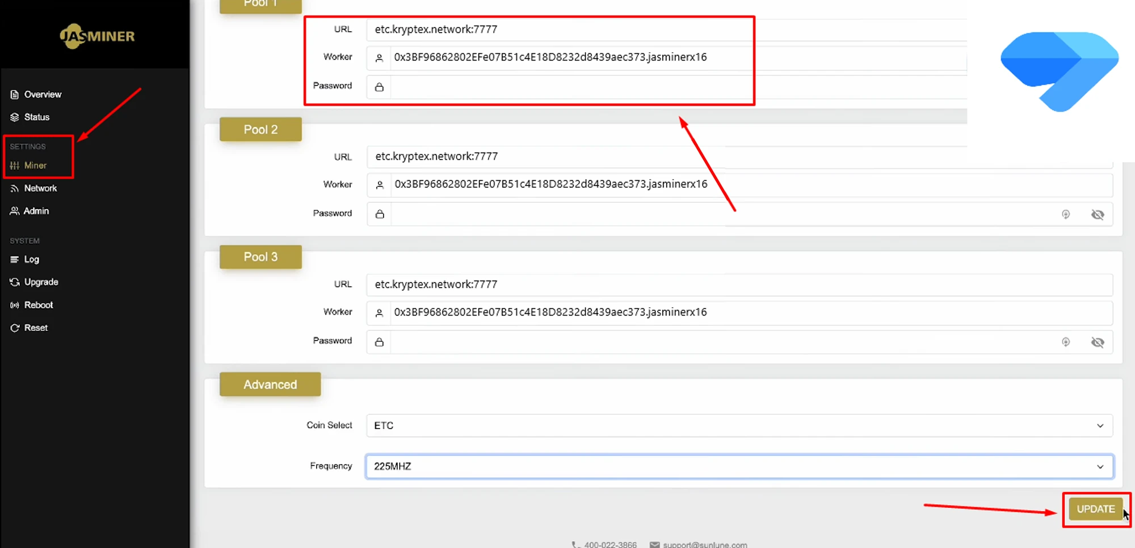Screen dimensions: 1135x548
Task: Click the support email link in footer
Action: (704, 544)
